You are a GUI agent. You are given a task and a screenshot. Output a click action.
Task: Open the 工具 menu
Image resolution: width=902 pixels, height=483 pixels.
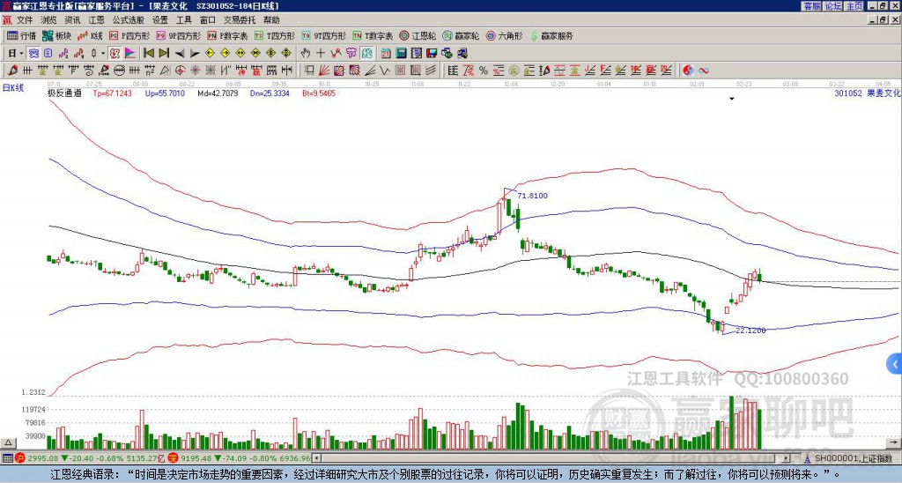[184, 20]
